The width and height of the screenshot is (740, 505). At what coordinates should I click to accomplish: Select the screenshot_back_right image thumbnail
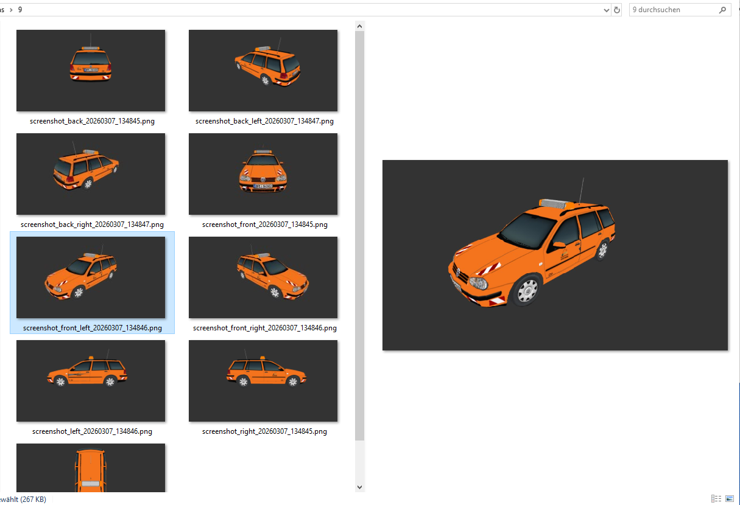point(91,174)
